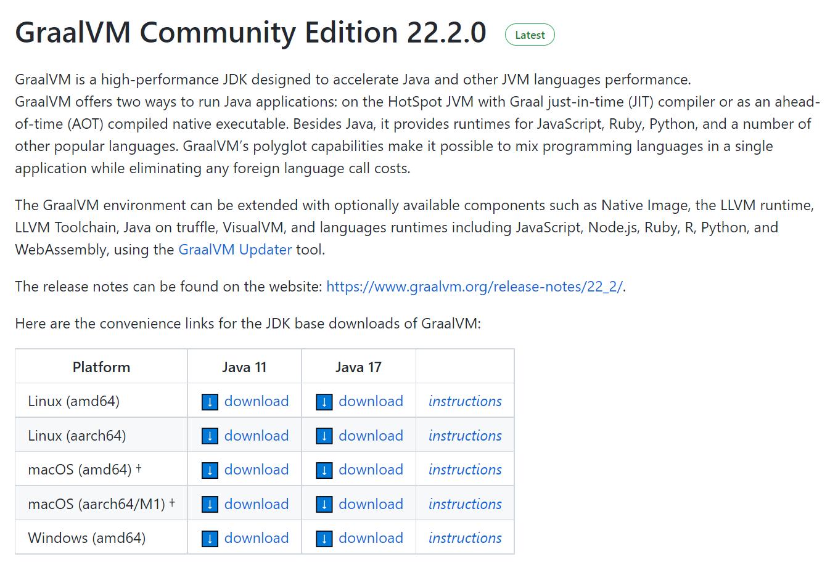This screenshot has width=830, height=562.
Task: Click download arrow icon for macOS aarch64/M1 Java 17
Action: coord(324,505)
